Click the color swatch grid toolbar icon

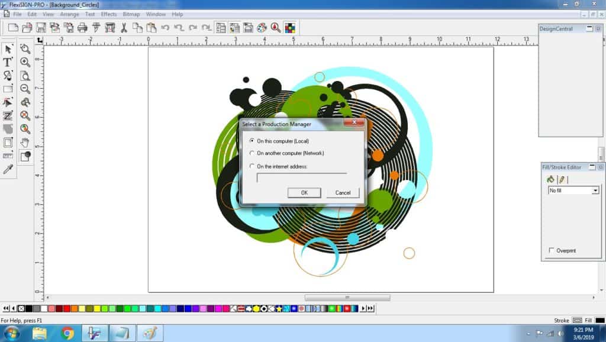pos(290,28)
